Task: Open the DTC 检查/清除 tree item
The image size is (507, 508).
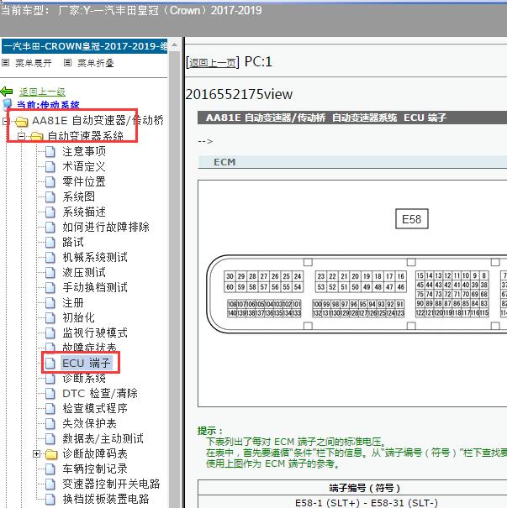Action: point(100,393)
